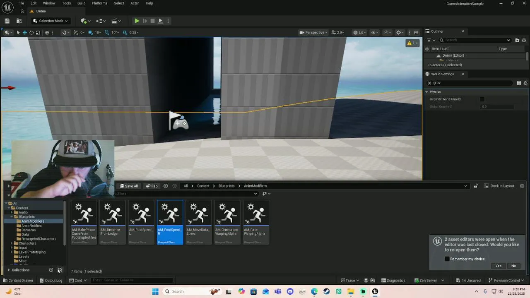
Task: Toggle Outliner visibility eye column
Action: click(427, 49)
